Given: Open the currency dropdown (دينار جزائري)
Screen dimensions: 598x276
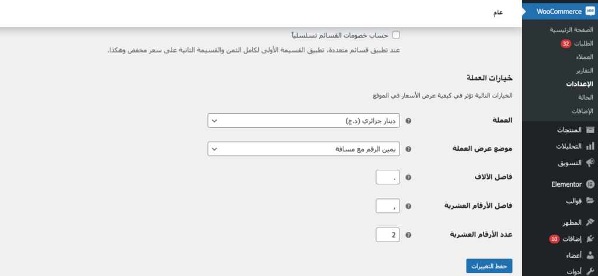Looking at the screenshot, I should pyautogui.click(x=304, y=121).
